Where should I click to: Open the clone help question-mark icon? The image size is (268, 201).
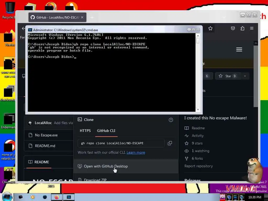pyautogui.click(x=171, y=120)
